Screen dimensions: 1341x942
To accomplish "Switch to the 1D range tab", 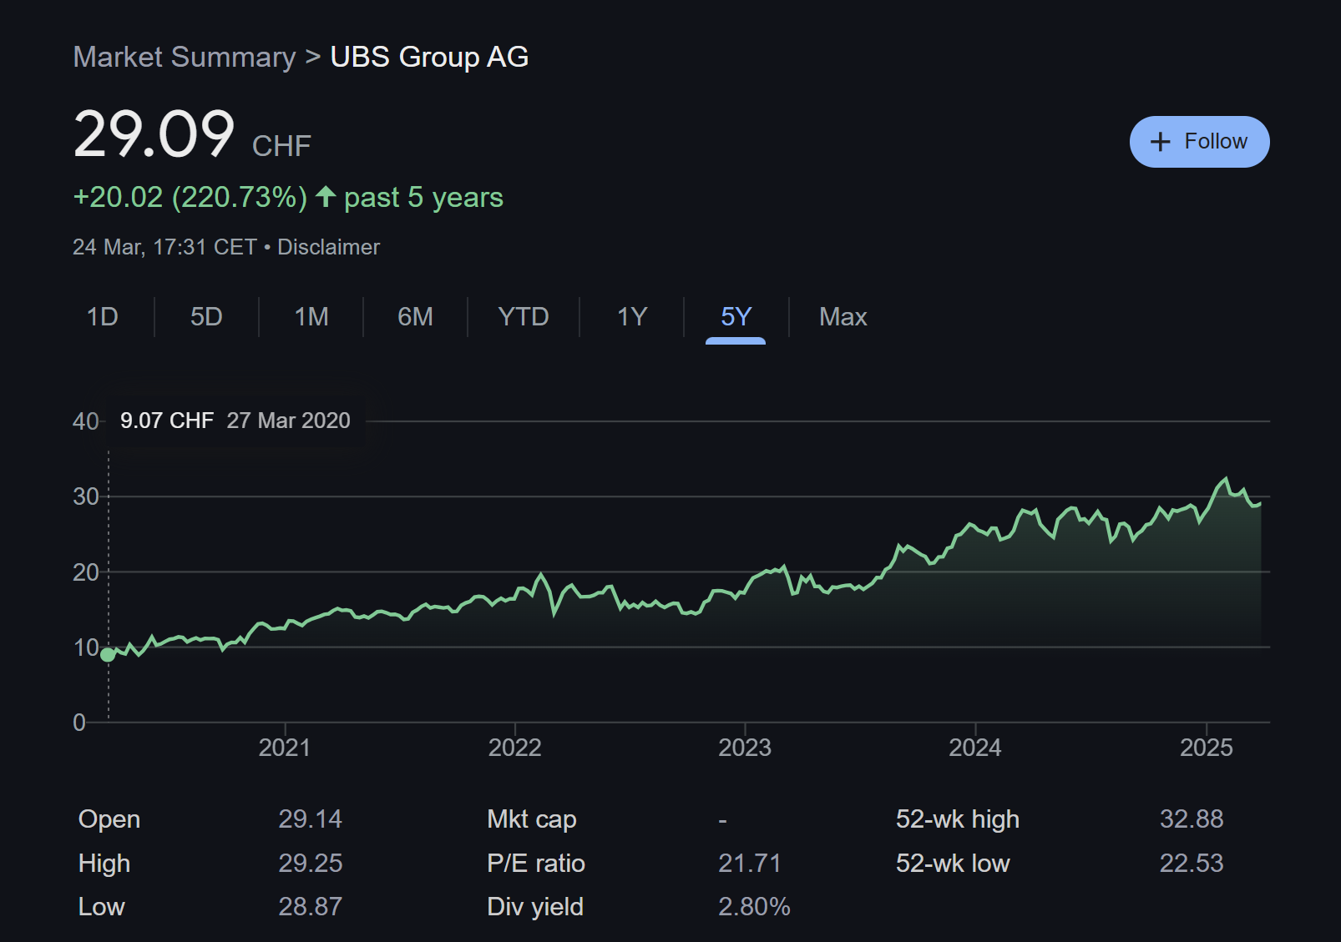I will (x=103, y=317).
